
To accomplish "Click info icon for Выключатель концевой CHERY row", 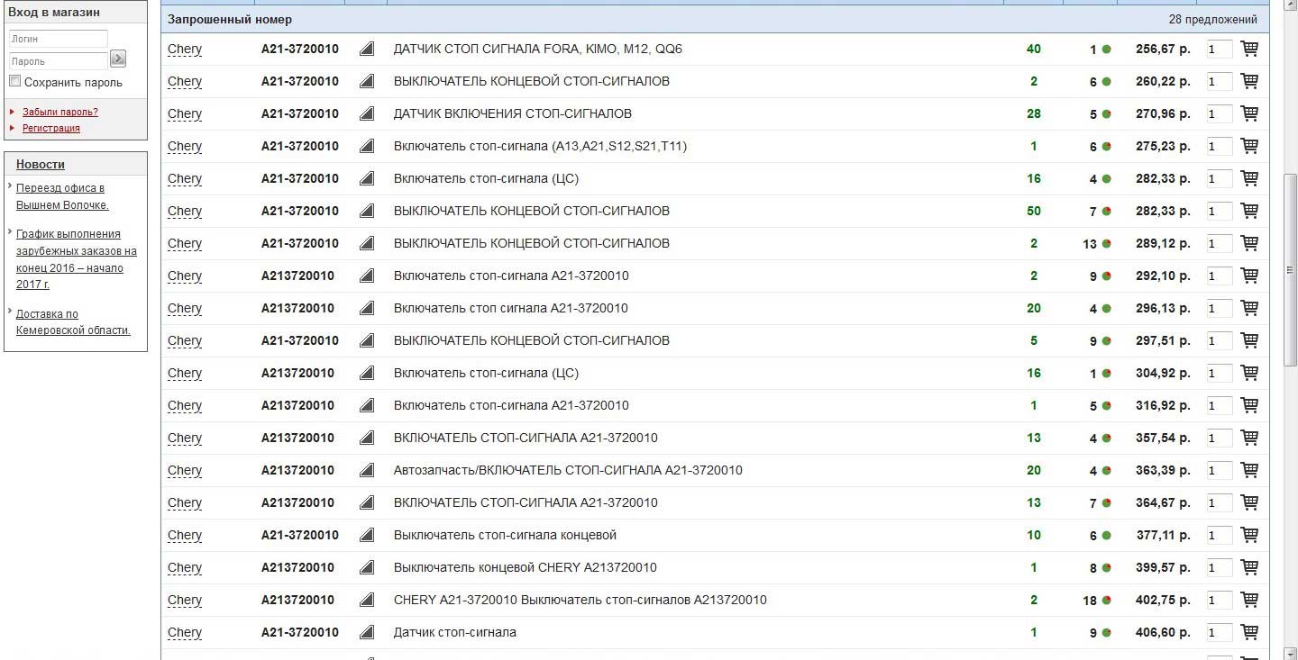I will (366, 567).
